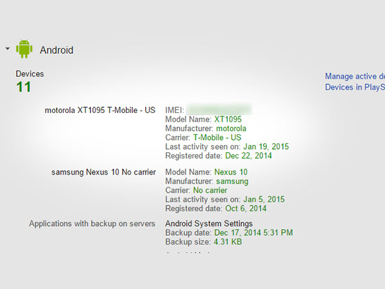The width and height of the screenshot is (385, 289).
Task: Click Manufacturer value motorola
Action: coord(231,128)
